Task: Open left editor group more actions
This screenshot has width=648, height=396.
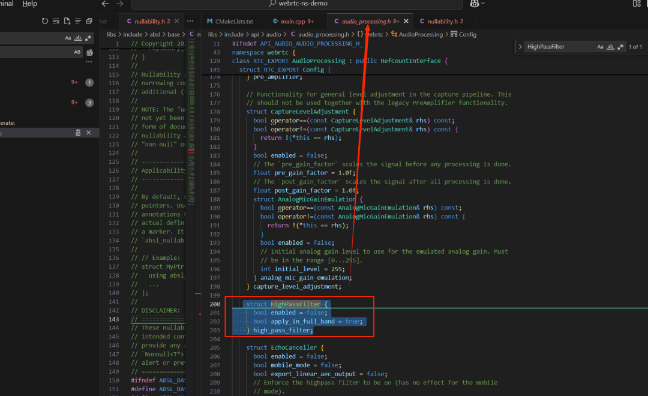Action: pyautogui.click(x=190, y=21)
